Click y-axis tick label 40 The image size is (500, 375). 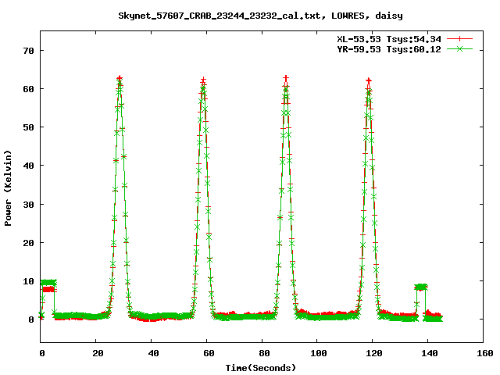tap(29, 166)
